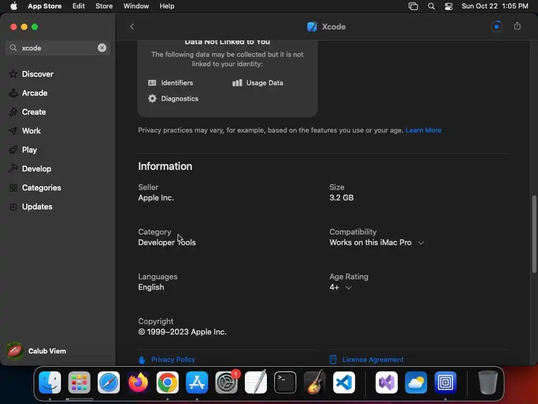Click the Privacy Policy hand icon
This screenshot has width=538, height=404.
click(x=142, y=360)
